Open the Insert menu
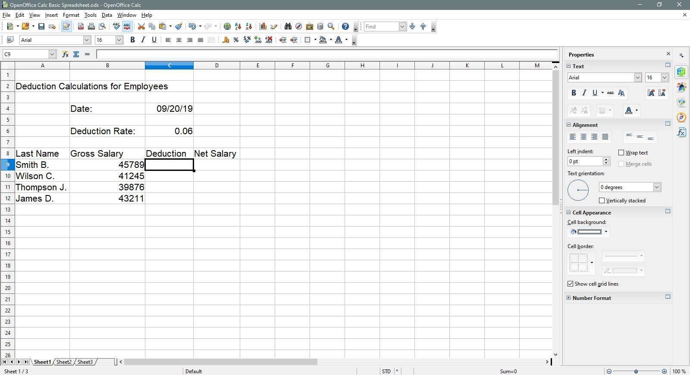 (51, 15)
